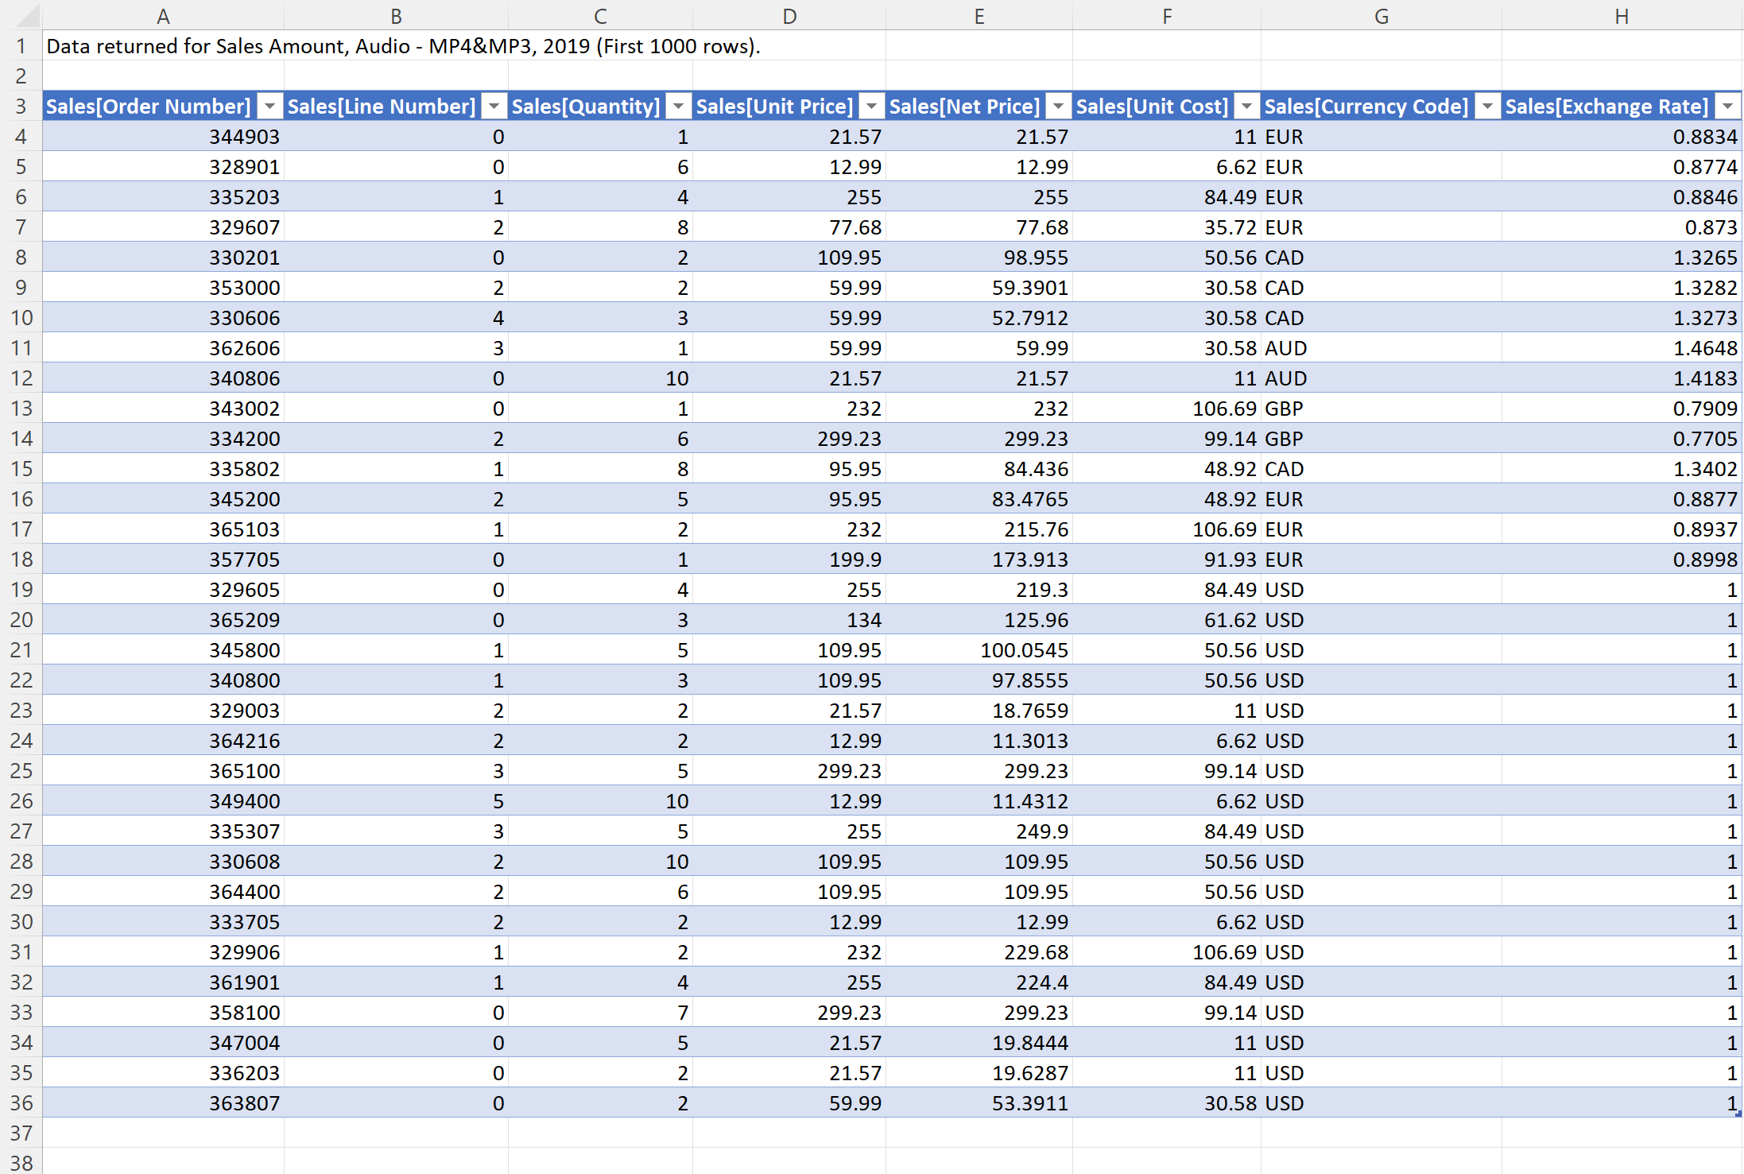Open filter dropdown for Sales[Order Number]
The height and width of the screenshot is (1174, 1744).
point(270,107)
